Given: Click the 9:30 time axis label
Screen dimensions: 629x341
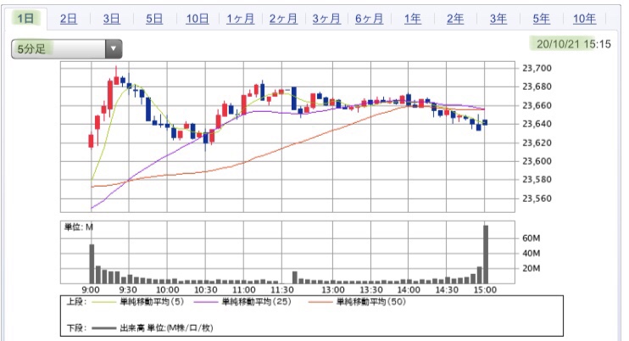Looking at the screenshot, I should [x=128, y=289].
